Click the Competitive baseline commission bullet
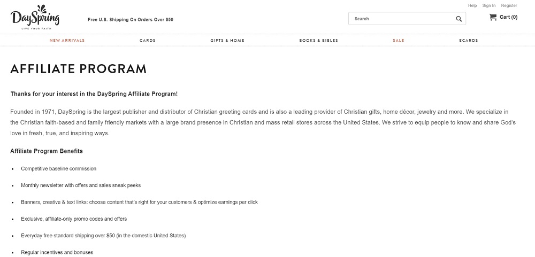 coord(59,169)
